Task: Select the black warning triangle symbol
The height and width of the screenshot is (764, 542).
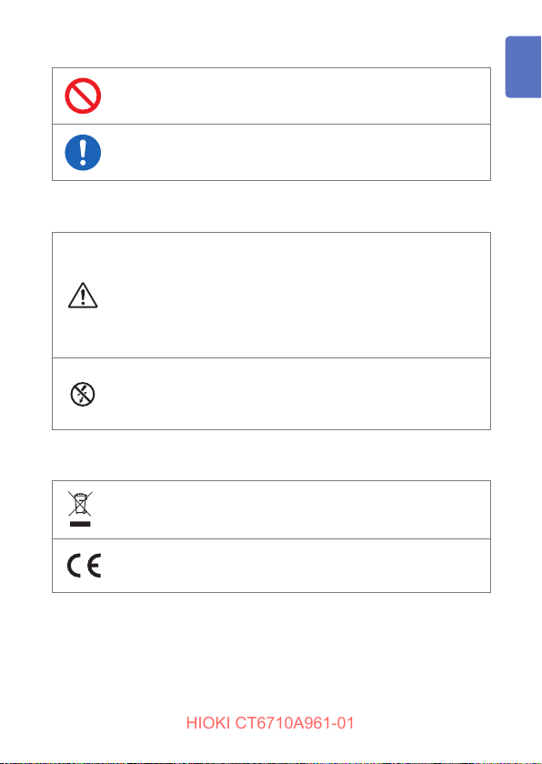Action: pos(83,295)
